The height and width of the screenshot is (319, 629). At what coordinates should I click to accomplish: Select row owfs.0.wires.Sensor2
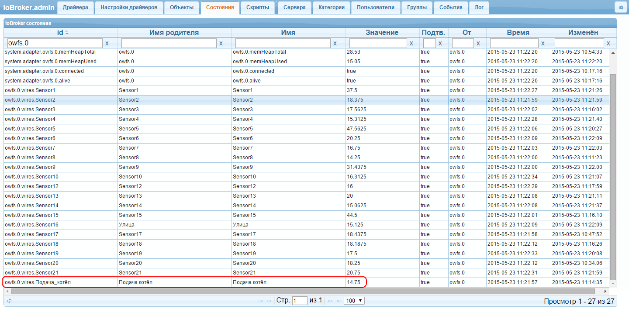(307, 100)
